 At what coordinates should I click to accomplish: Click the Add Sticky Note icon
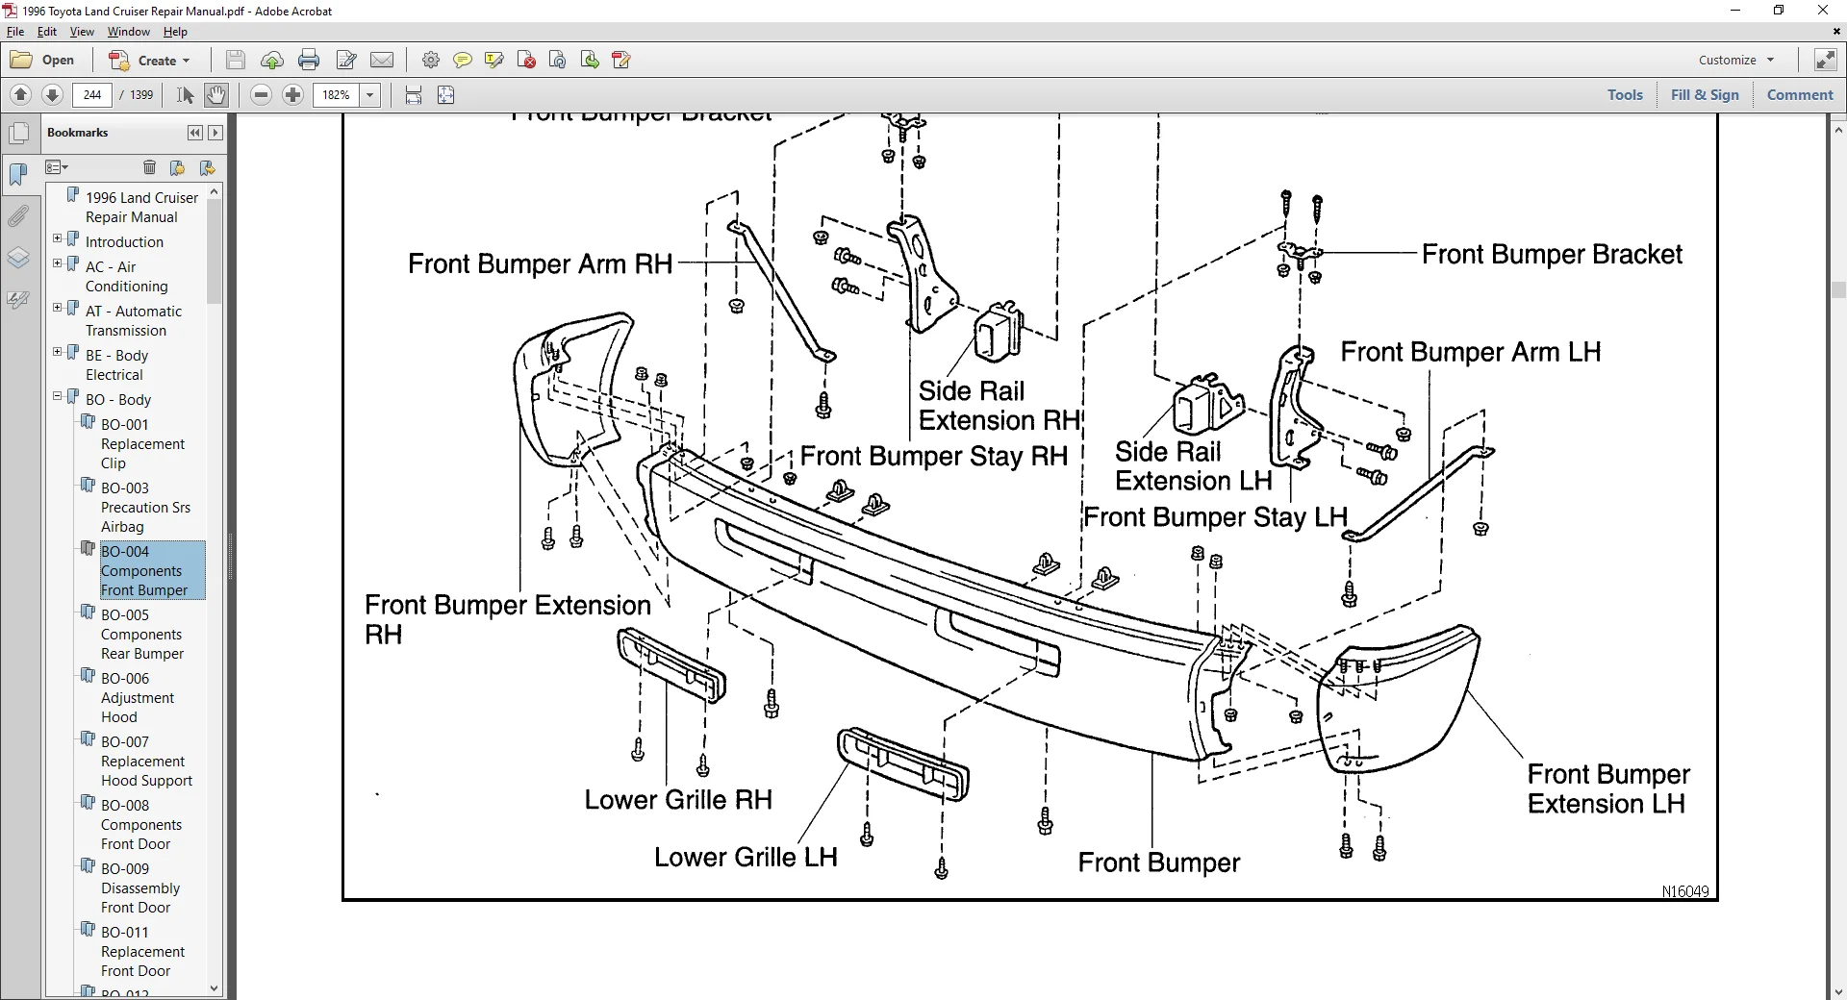pyautogui.click(x=462, y=61)
